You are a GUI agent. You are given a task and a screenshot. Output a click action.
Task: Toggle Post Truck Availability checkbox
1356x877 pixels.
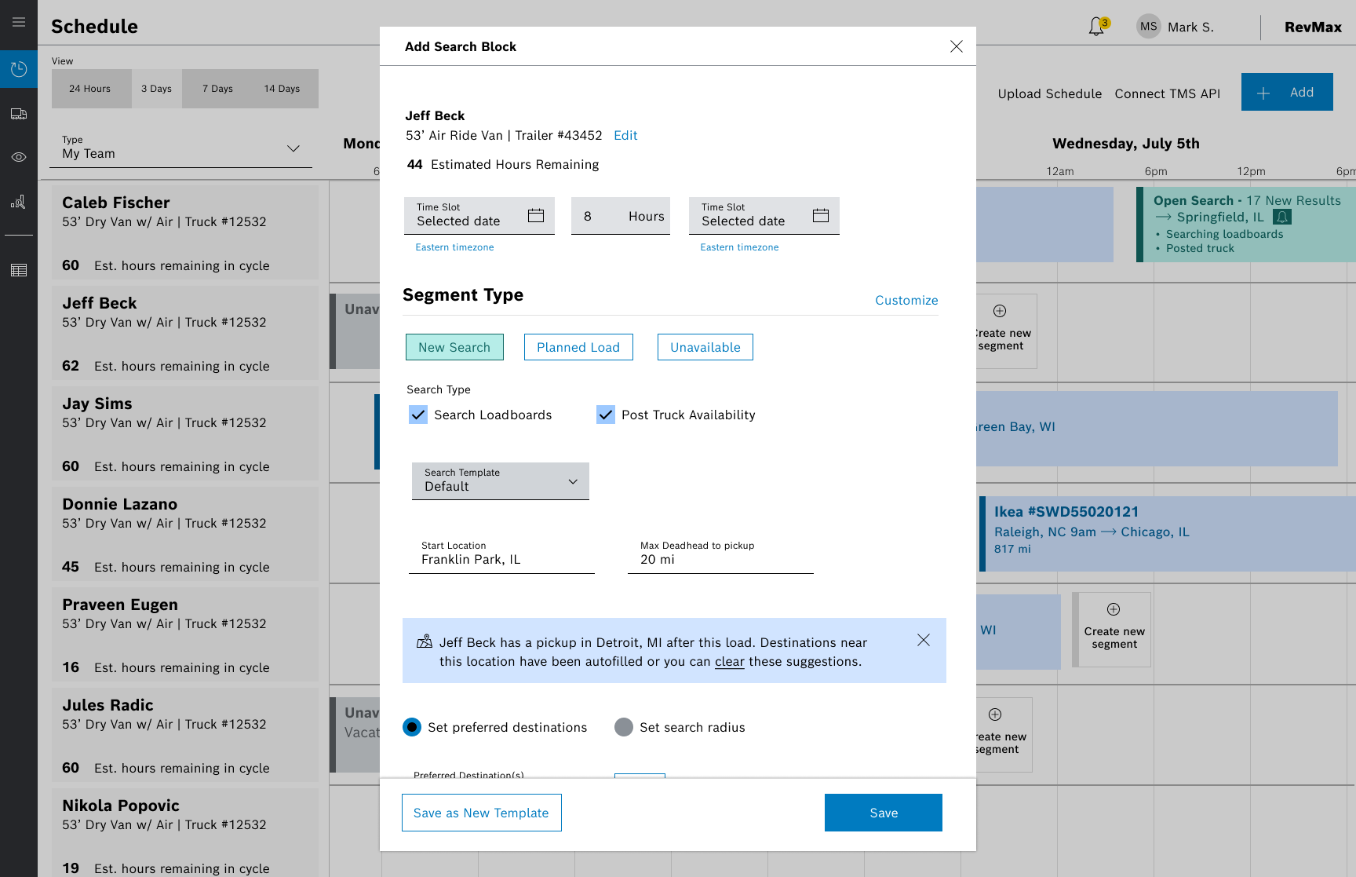click(x=606, y=415)
